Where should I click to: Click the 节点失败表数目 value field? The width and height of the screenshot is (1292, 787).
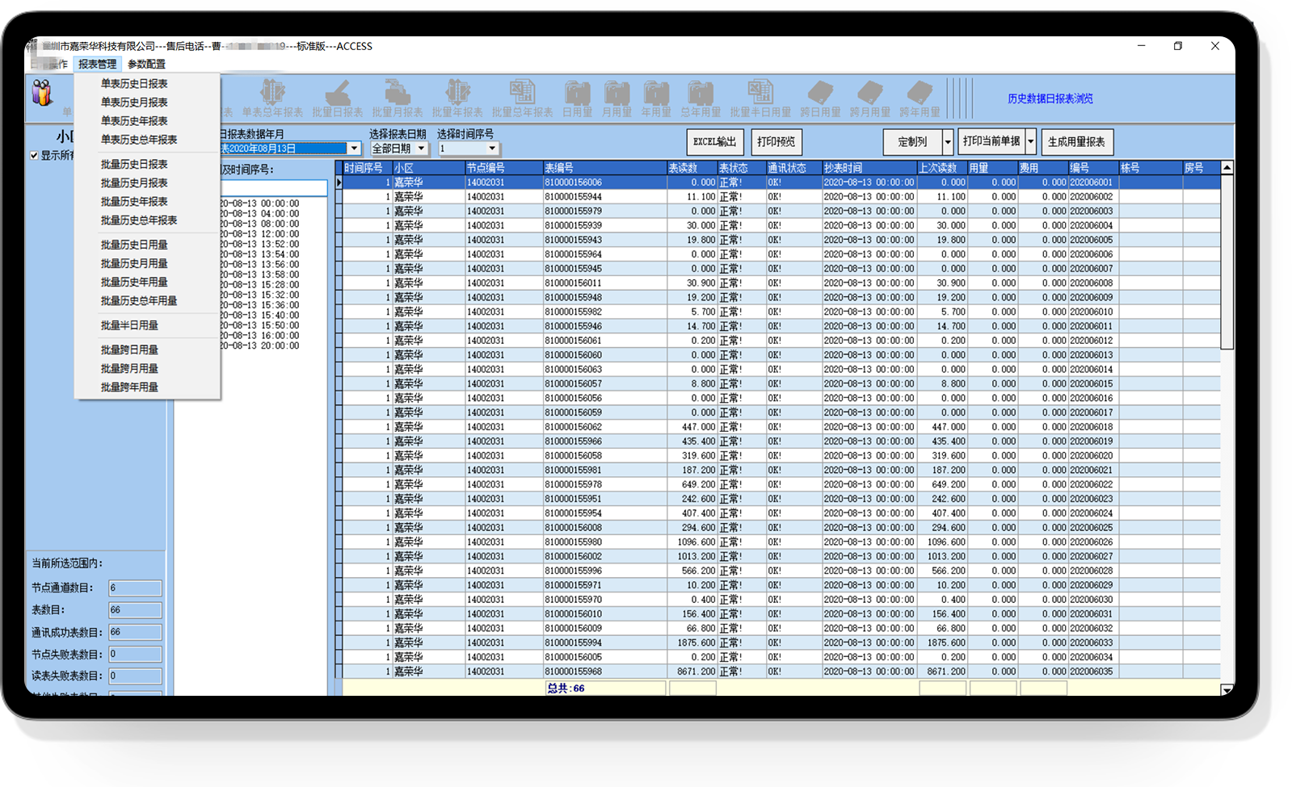tap(135, 654)
